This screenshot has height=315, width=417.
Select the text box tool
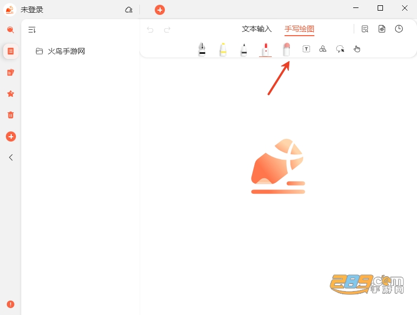click(x=306, y=49)
